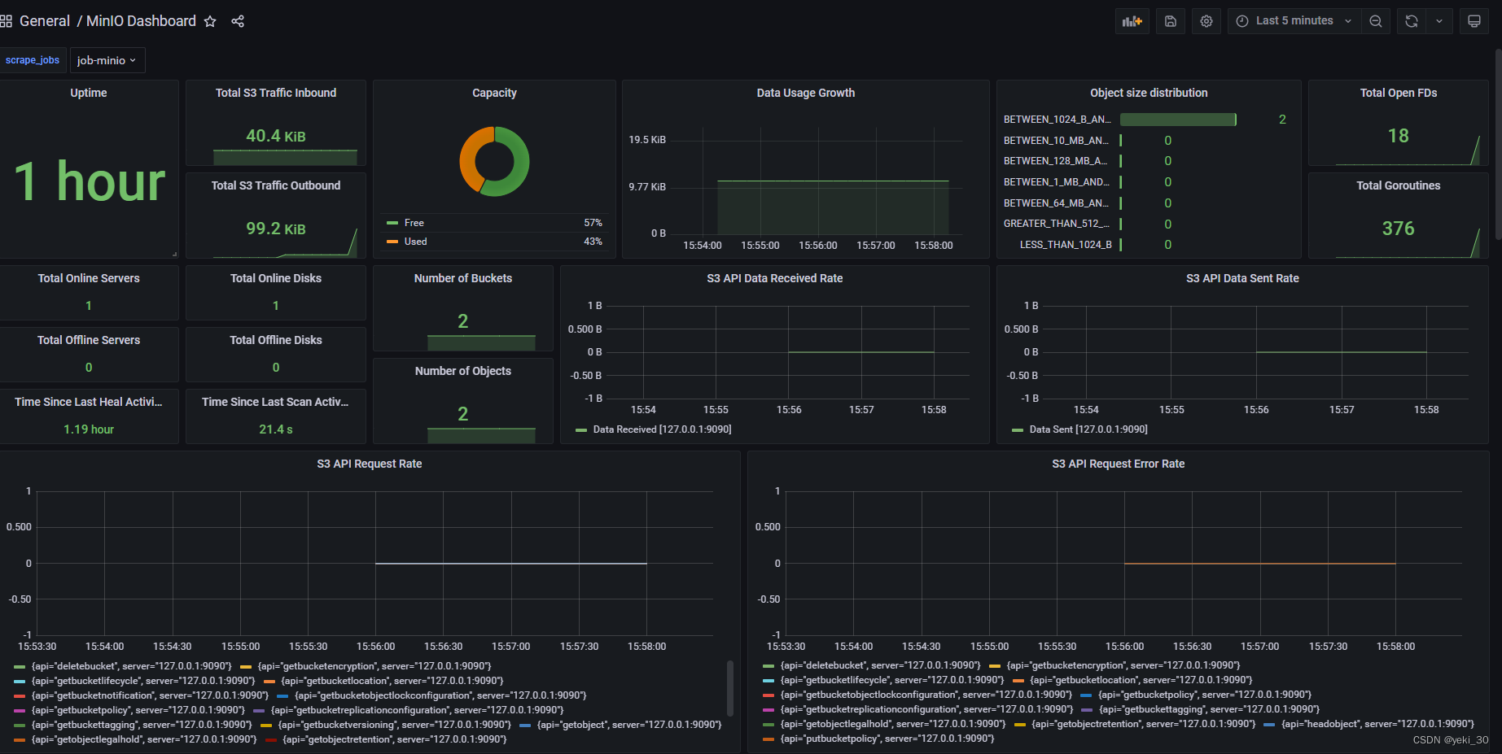Click the 1 hour uptime value
Viewport: 1502px width, 754px height.
(x=90, y=181)
